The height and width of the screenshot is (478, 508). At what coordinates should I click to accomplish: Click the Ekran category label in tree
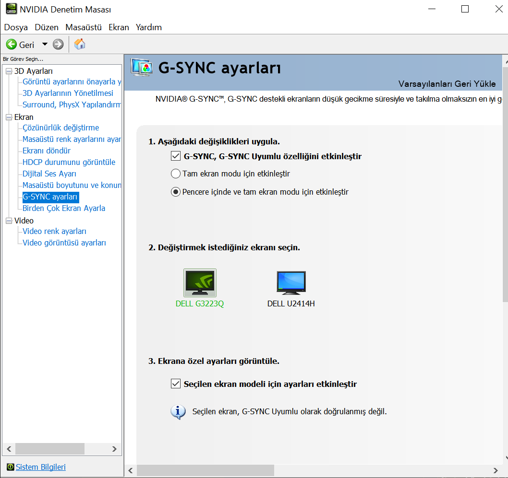click(x=24, y=117)
